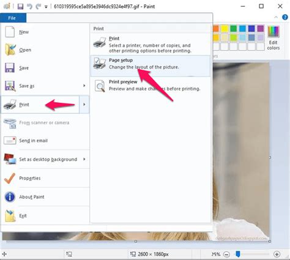This screenshot has width=290, height=260.
Task: Click the floppy disk icon beside Save
Action: pos(10,67)
